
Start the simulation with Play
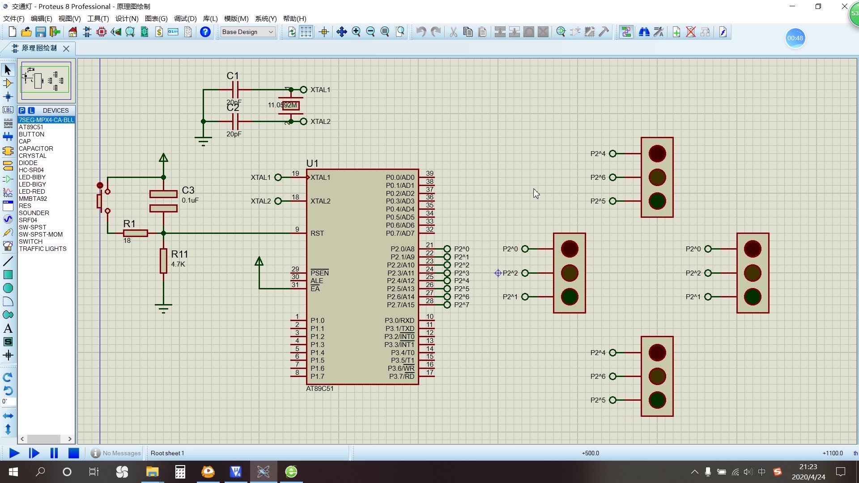14,453
